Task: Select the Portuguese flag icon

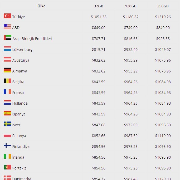Action: (7, 167)
